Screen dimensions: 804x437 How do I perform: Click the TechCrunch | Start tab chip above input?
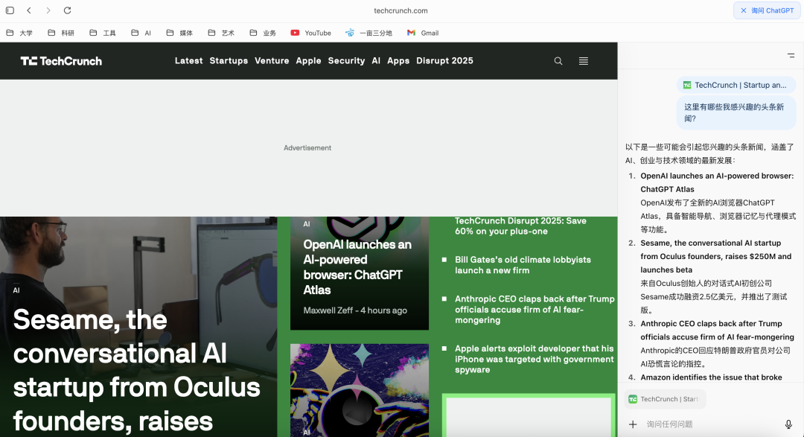(665, 399)
